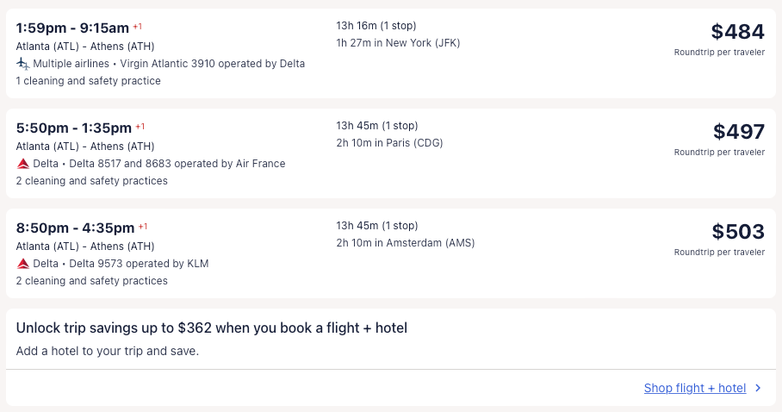Choose the $503 roundtrip fare

[x=738, y=233]
